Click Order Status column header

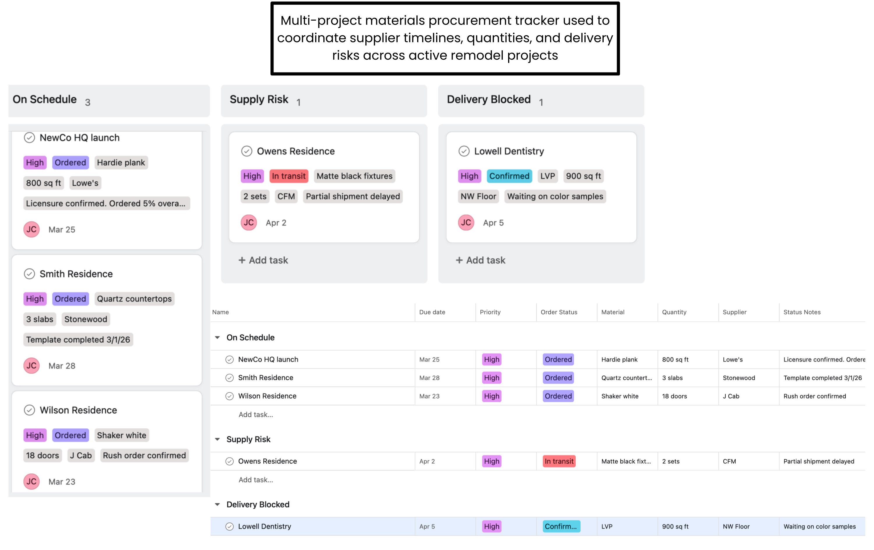(x=558, y=312)
